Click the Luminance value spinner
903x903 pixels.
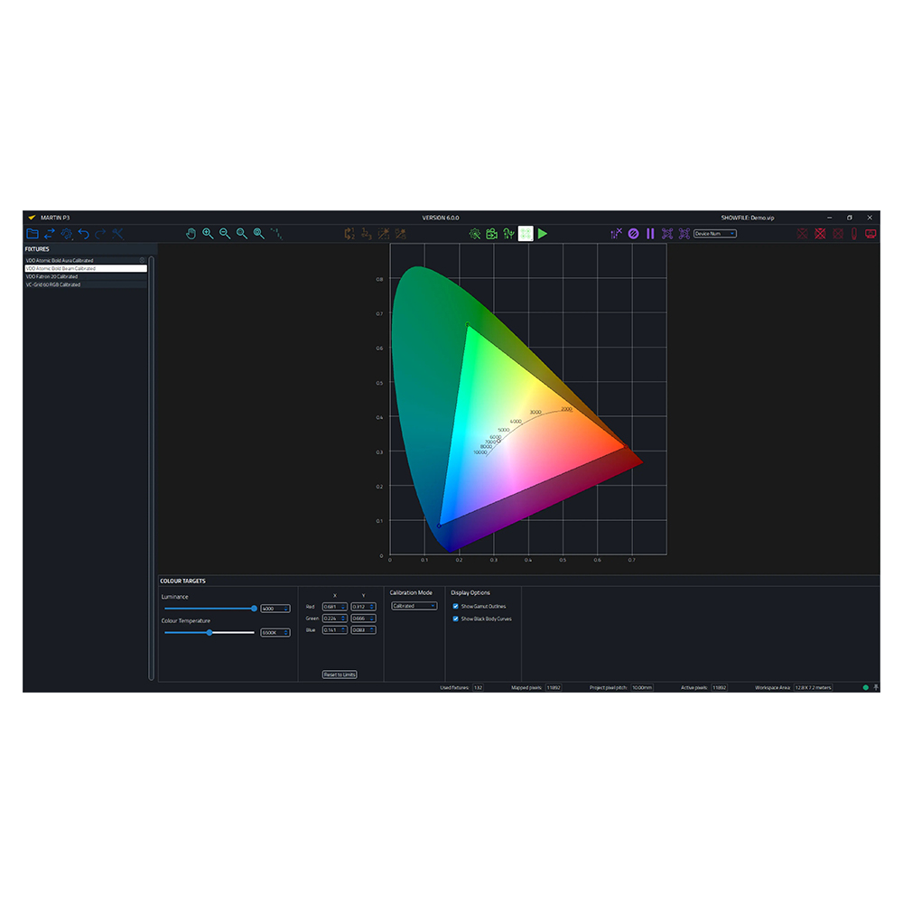[275, 609]
